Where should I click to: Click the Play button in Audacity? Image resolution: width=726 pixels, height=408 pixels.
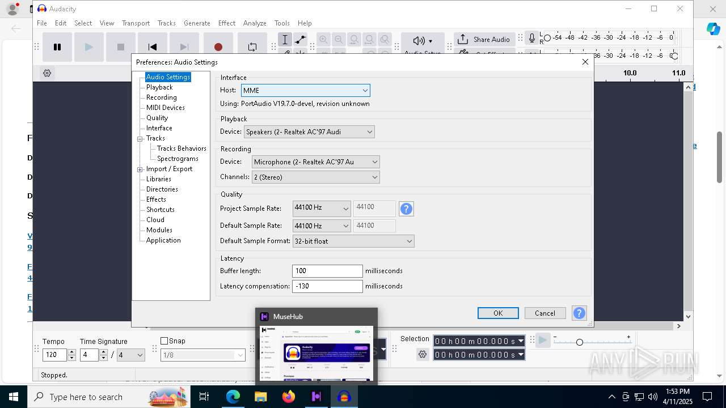(88, 47)
